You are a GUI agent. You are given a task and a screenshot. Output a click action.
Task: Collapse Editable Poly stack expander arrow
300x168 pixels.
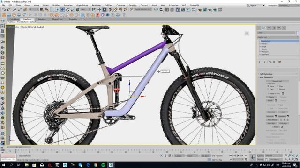click(259, 41)
